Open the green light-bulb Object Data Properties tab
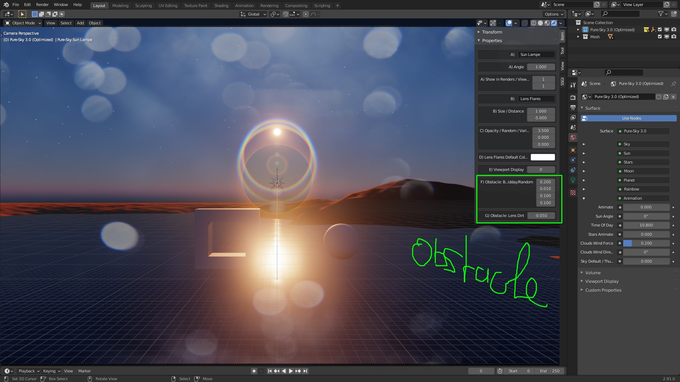 tap(573, 180)
